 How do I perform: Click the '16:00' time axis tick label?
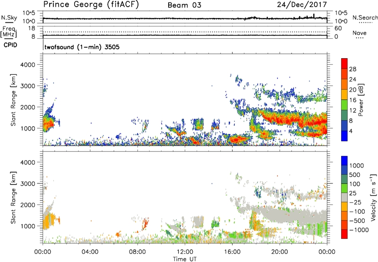pyautogui.click(x=232, y=252)
